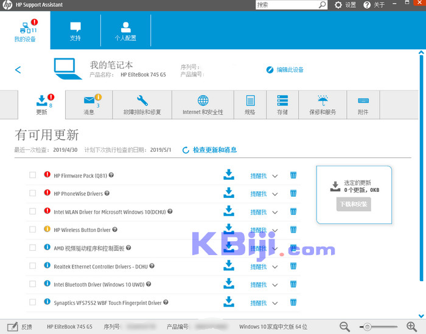Click 检查更新和消息 link
426x334 pixels.
(209, 150)
